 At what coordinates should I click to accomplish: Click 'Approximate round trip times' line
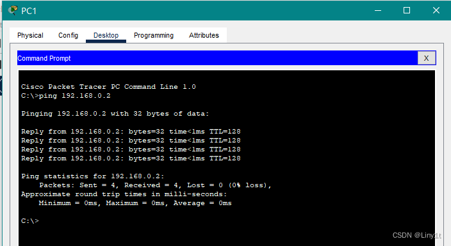pos(124,194)
